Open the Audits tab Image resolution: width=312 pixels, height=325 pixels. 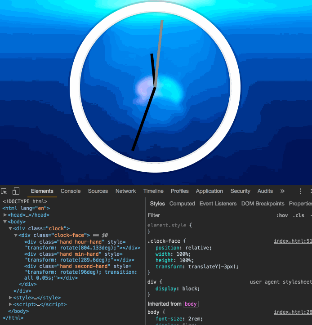click(x=265, y=191)
